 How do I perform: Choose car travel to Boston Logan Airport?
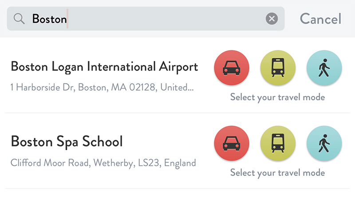tap(232, 68)
